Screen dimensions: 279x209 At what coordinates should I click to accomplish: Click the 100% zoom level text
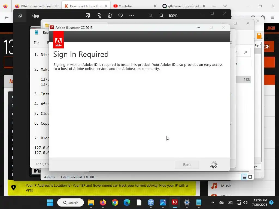(173, 16)
